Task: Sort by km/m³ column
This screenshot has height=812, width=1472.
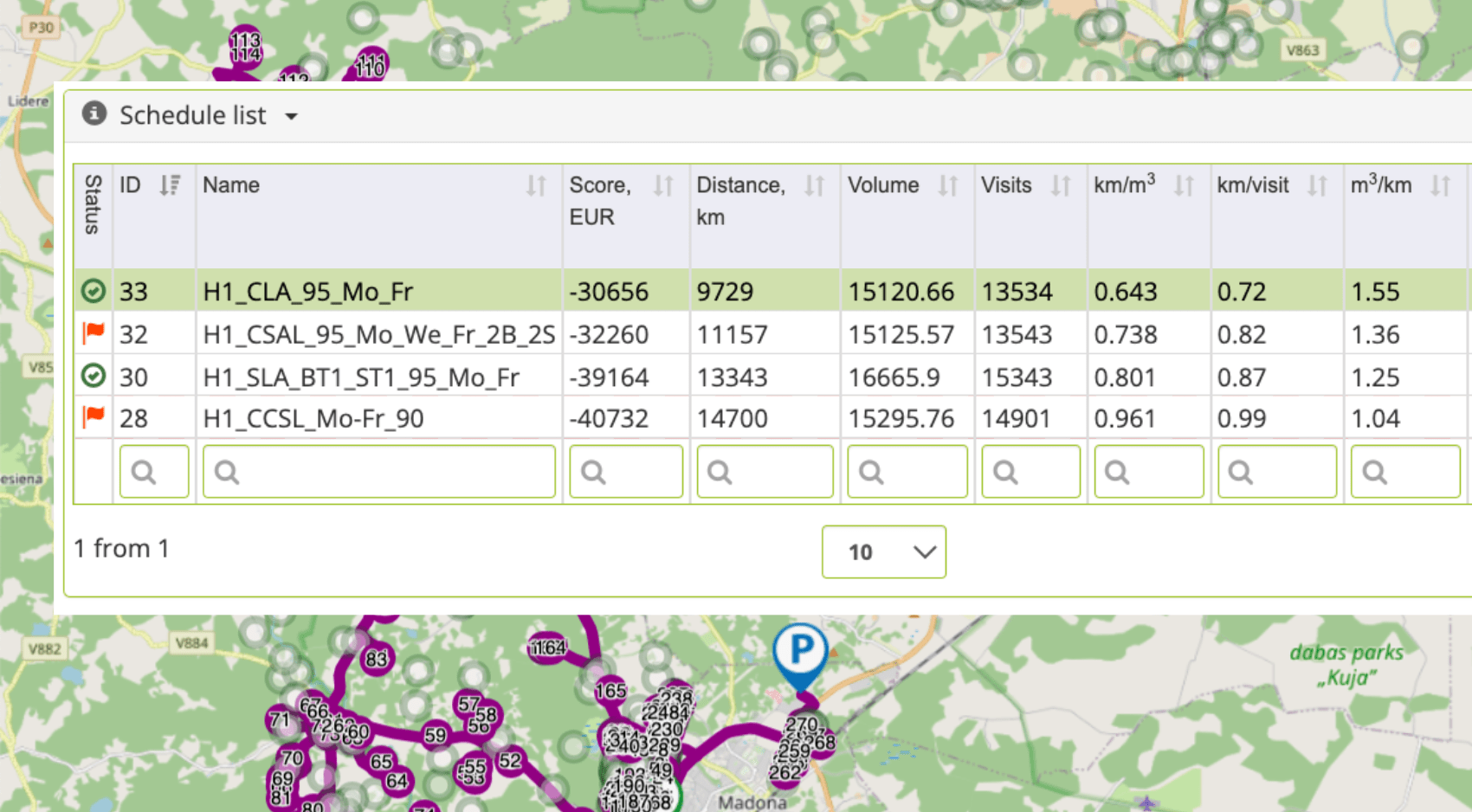Action: click(x=1185, y=185)
